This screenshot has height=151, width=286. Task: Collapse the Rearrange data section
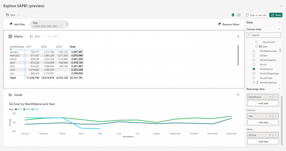pyautogui.click(x=279, y=89)
